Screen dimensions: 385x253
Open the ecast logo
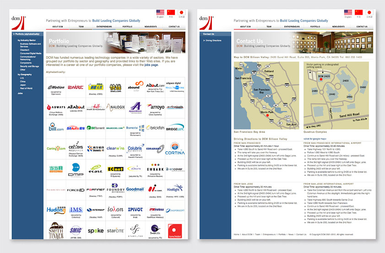96,169
